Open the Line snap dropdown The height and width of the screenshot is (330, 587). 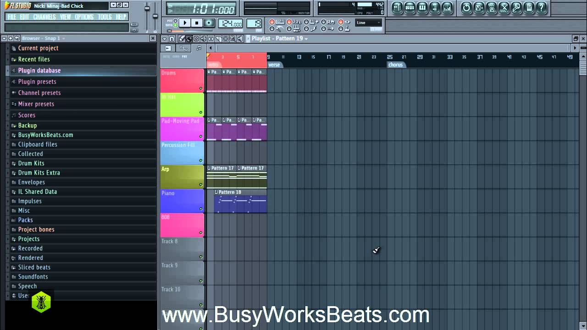[368, 22]
